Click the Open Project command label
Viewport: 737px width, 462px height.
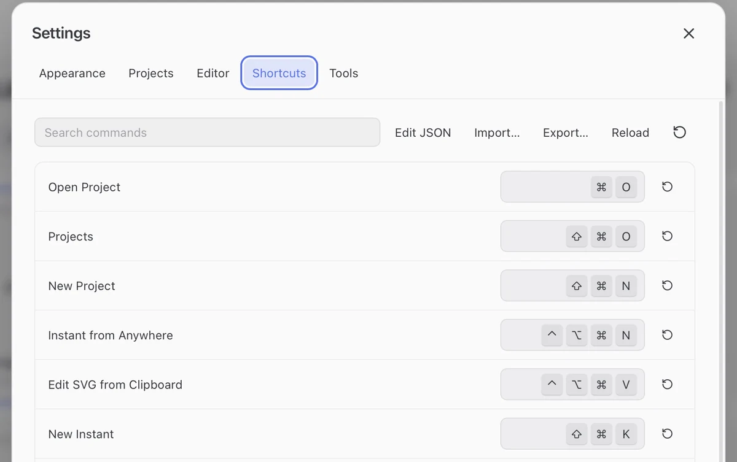[x=84, y=187]
